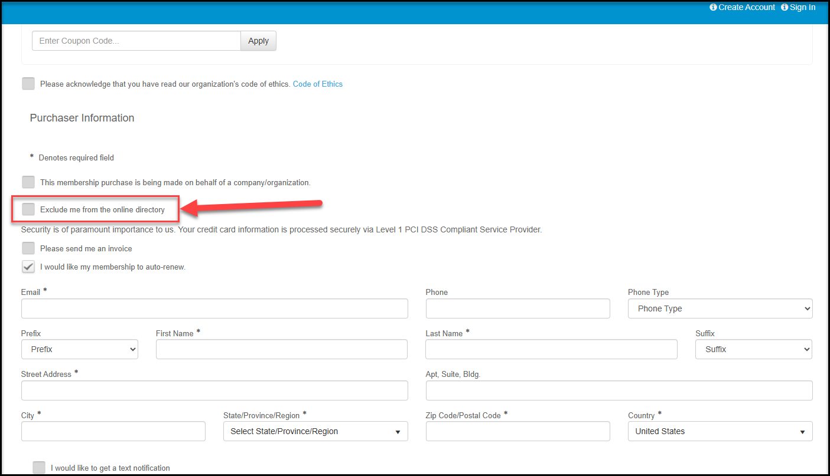
Task: Tick the company/organization purchase checkbox
Action: tap(28, 182)
